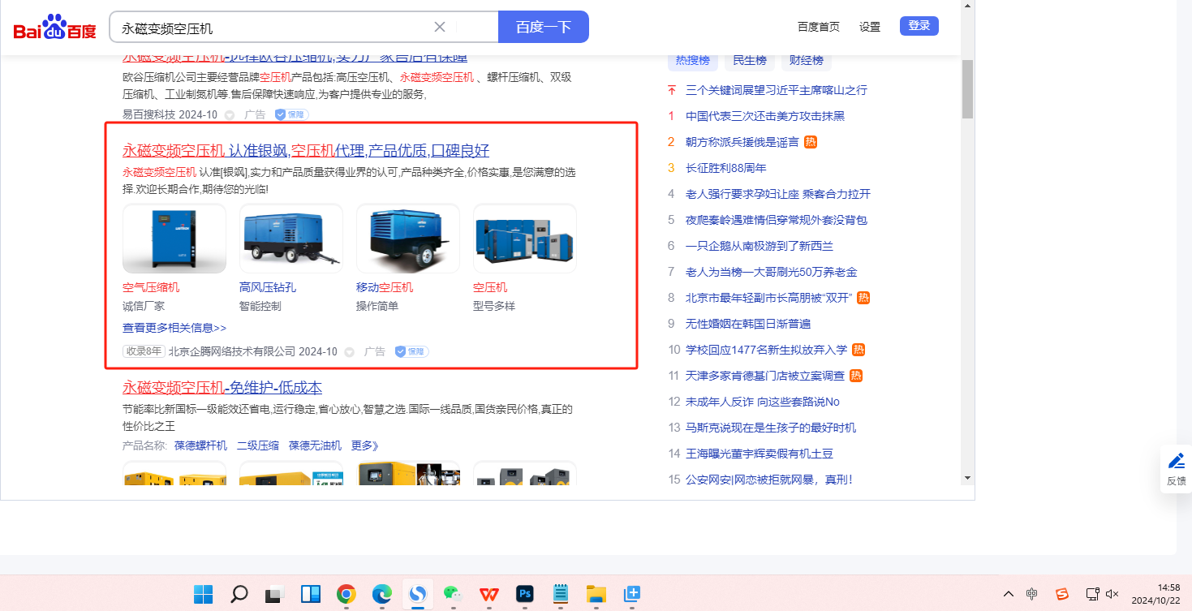Open result titled 永磁变频空压机 认准银飒
1192x611 pixels.
click(306, 150)
